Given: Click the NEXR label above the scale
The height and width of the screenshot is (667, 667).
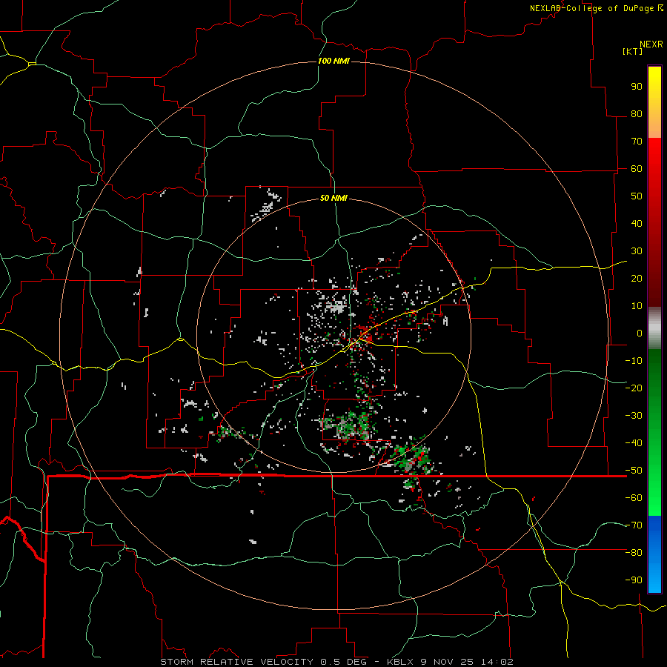Looking at the screenshot, I should point(651,44).
